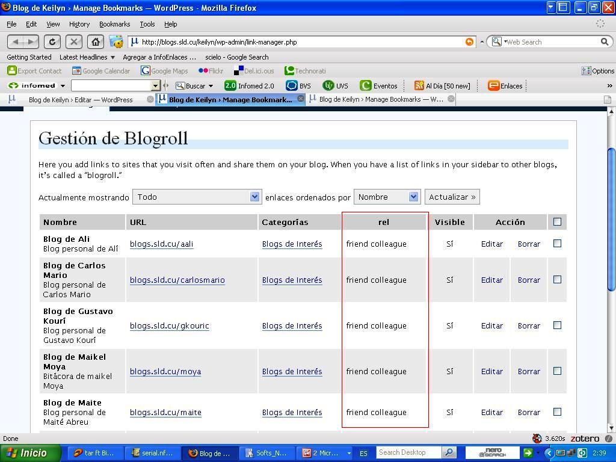The width and height of the screenshot is (616, 462).
Task: Switch to 'Blog de Keilyn › Editar' tab
Action: pyautogui.click(x=81, y=99)
